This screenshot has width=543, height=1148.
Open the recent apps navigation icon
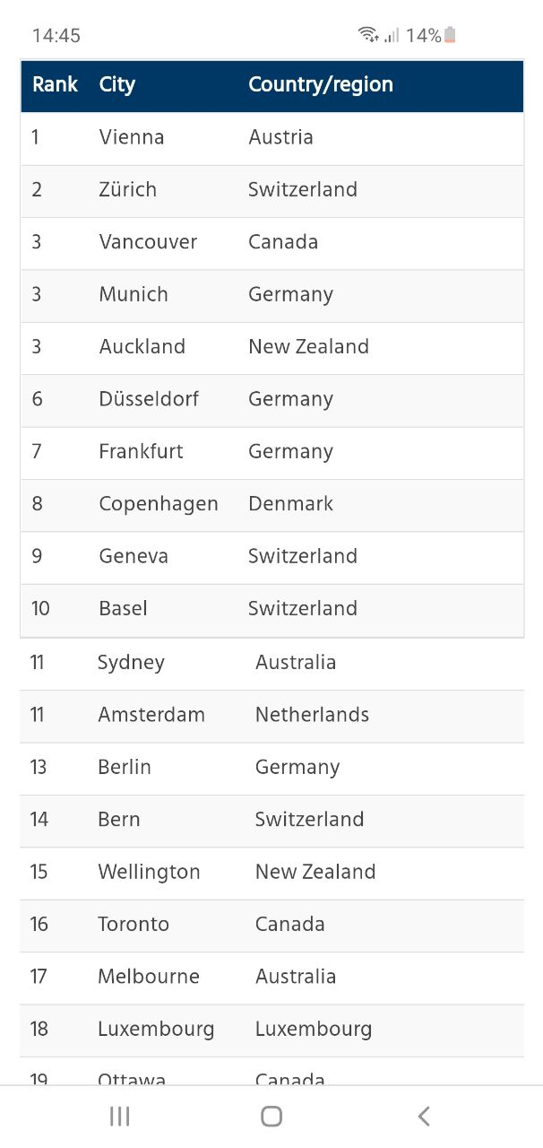coord(119,1116)
